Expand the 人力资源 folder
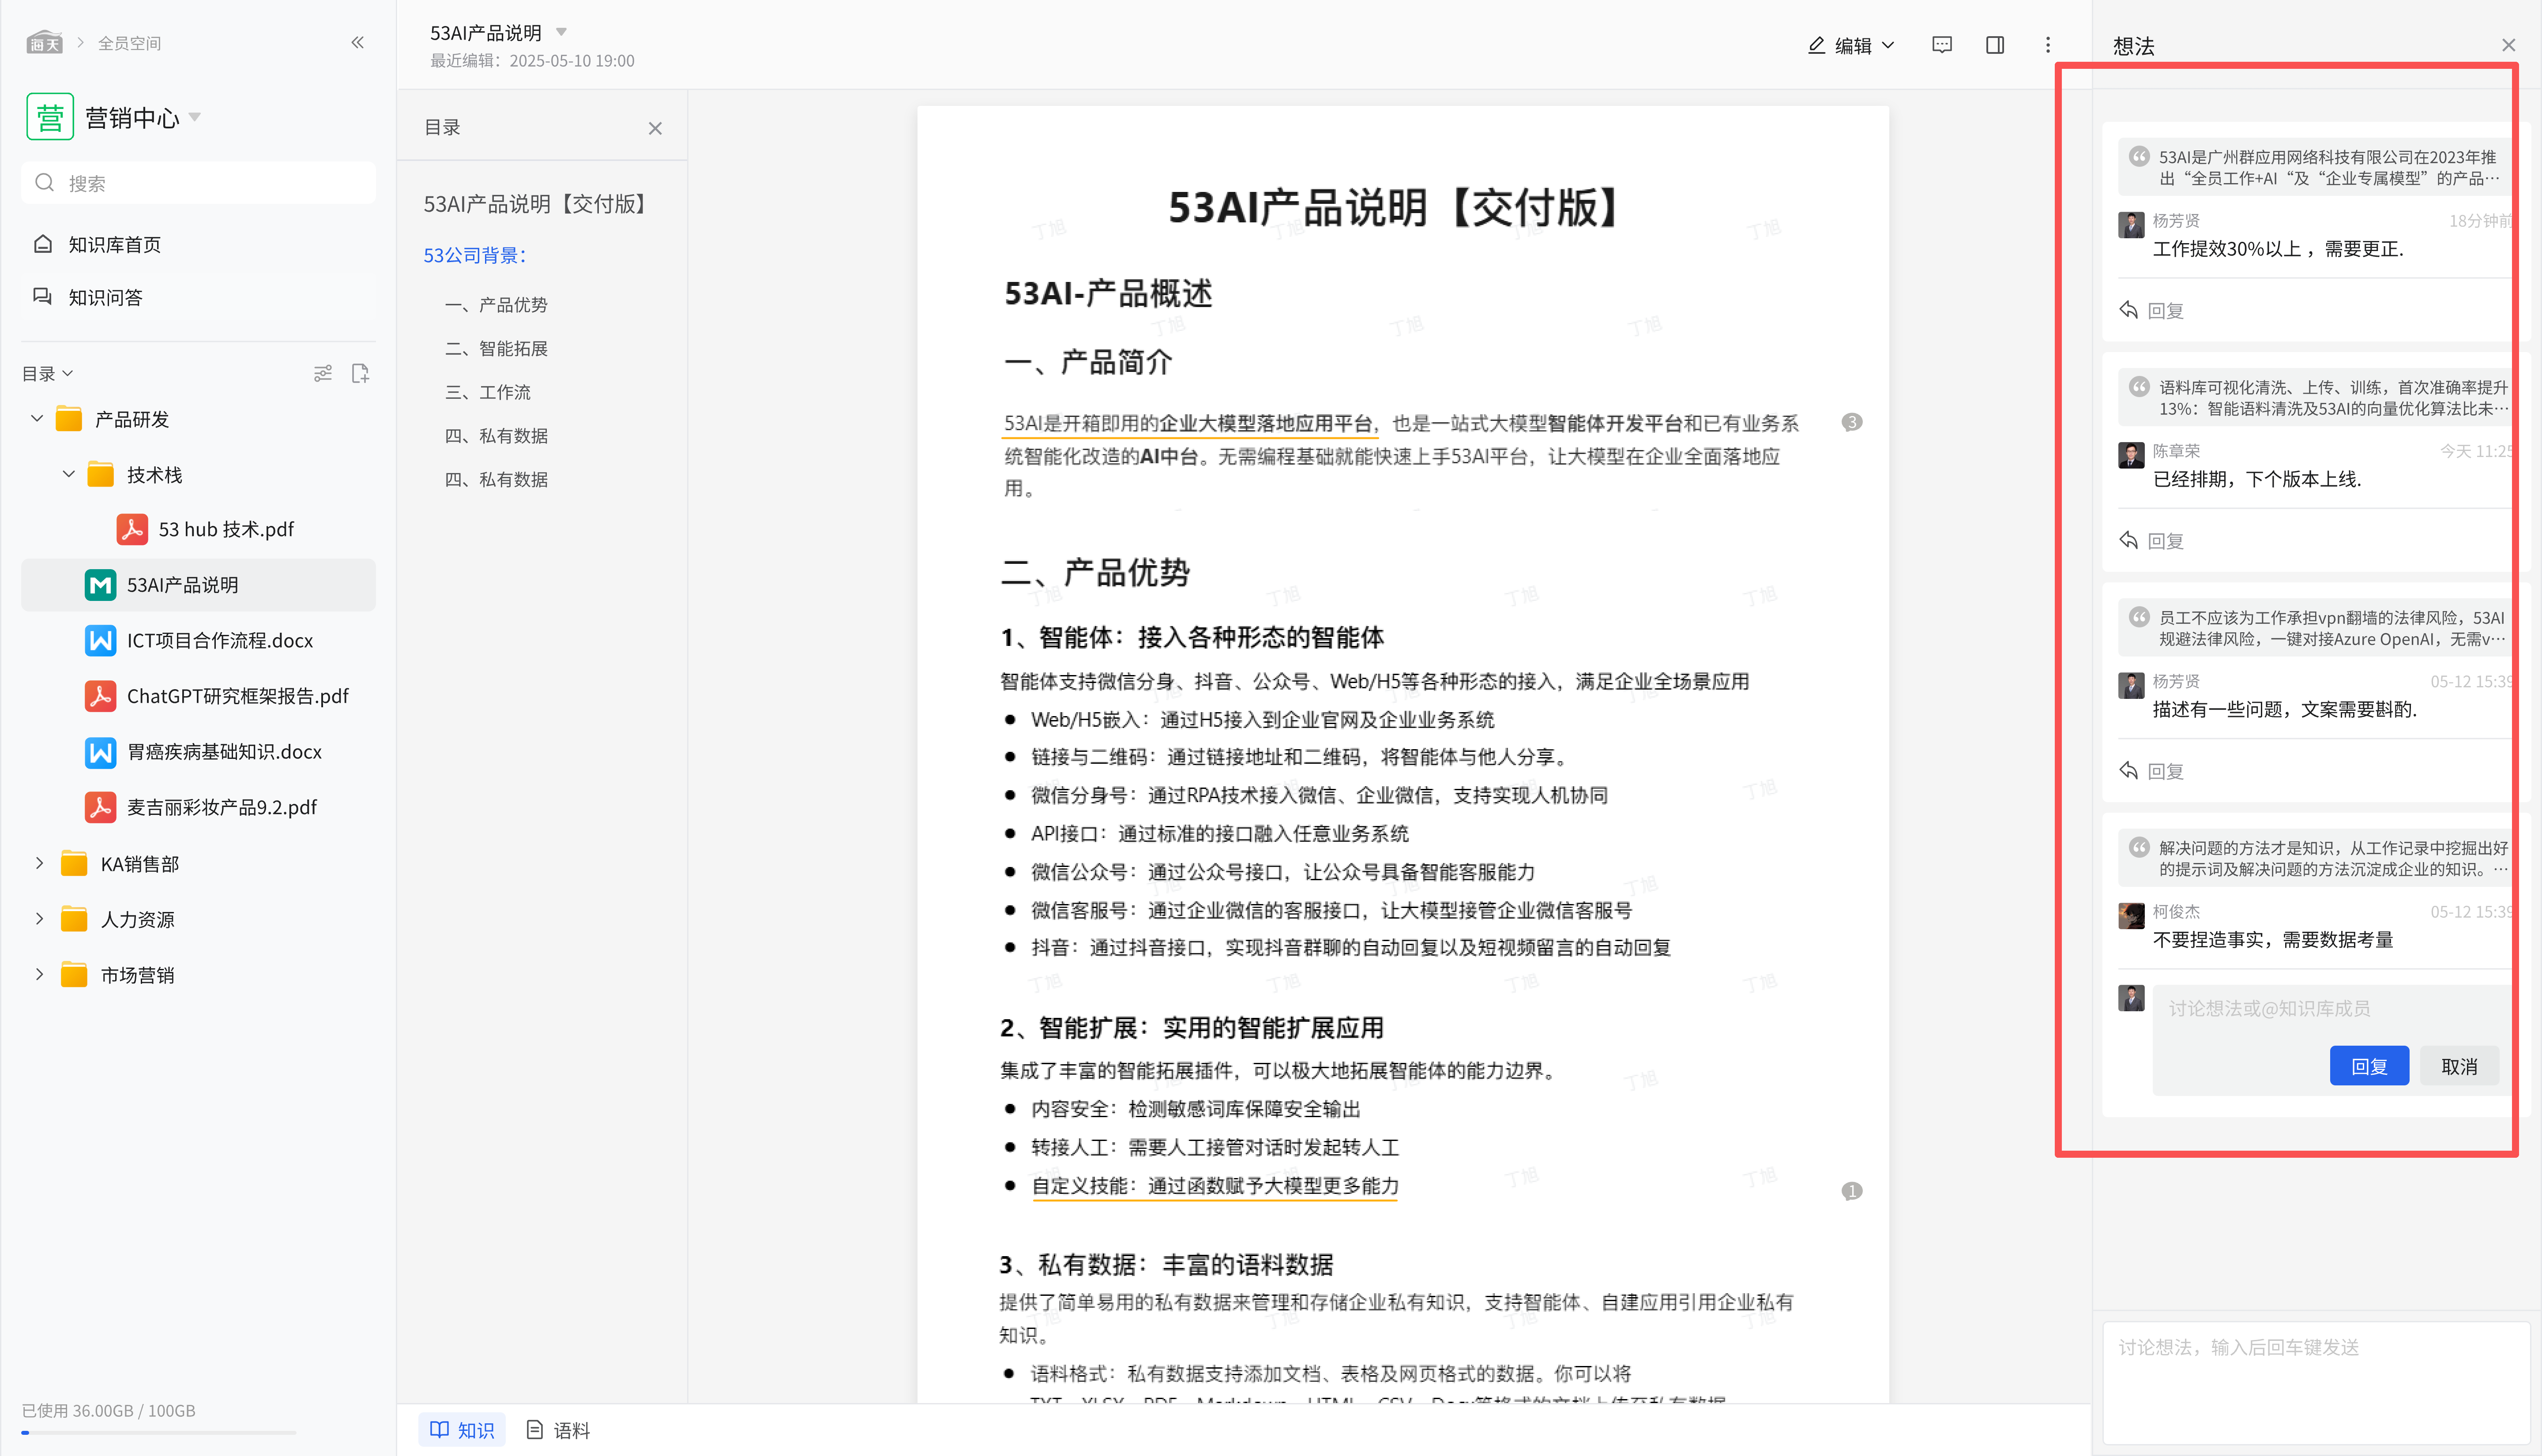This screenshot has width=2542, height=1456. pos(39,919)
